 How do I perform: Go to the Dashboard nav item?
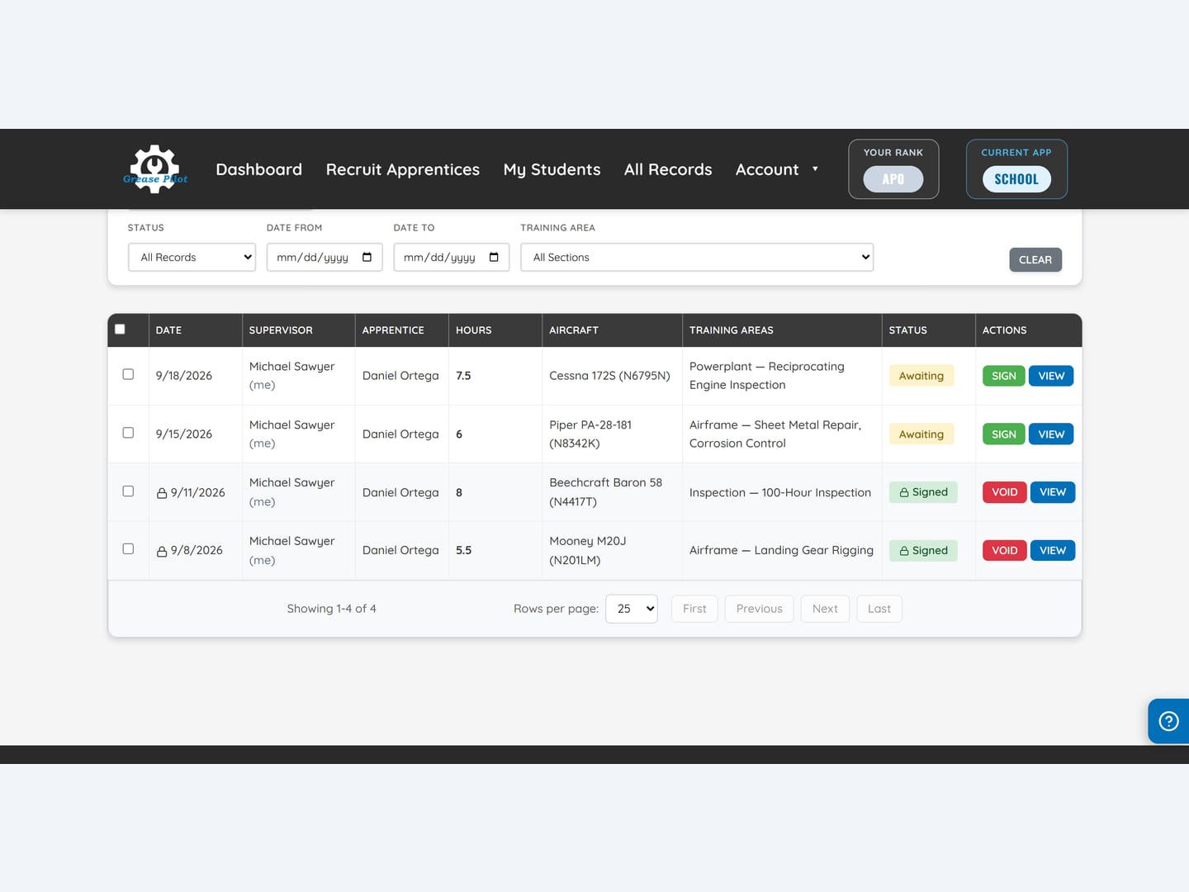(259, 169)
